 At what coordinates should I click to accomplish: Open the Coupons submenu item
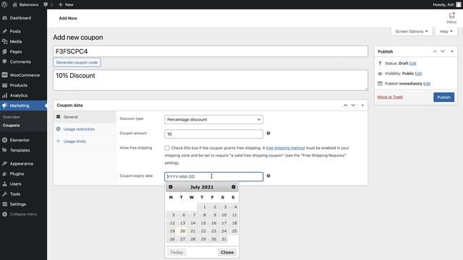12,125
